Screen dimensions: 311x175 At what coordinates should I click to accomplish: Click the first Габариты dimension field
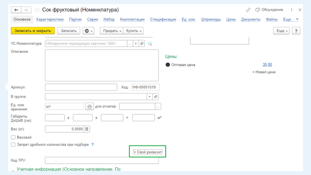click(x=55, y=118)
